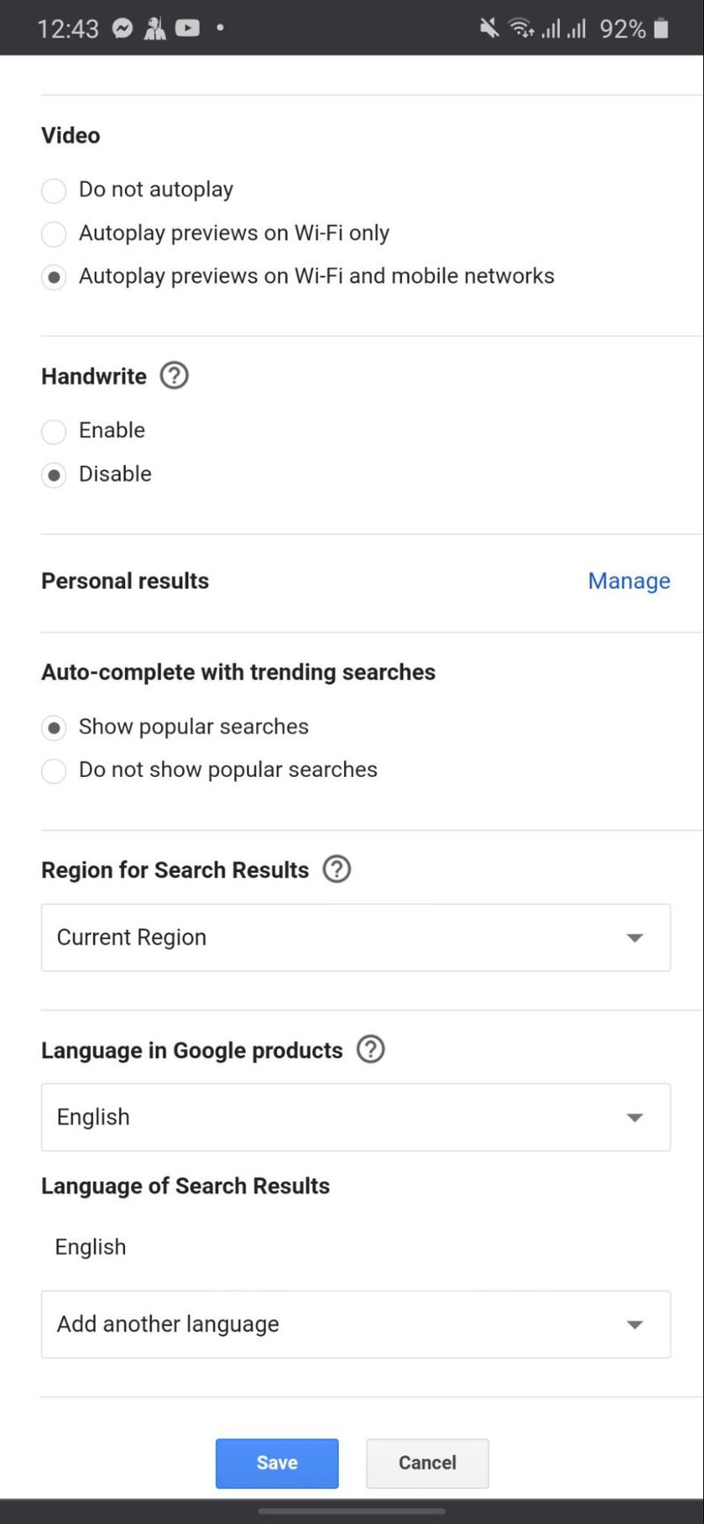The height and width of the screenshot is (1524, 704).
Task: Tap the help icon next to Language in Google products
Action: pos(370,1050)
